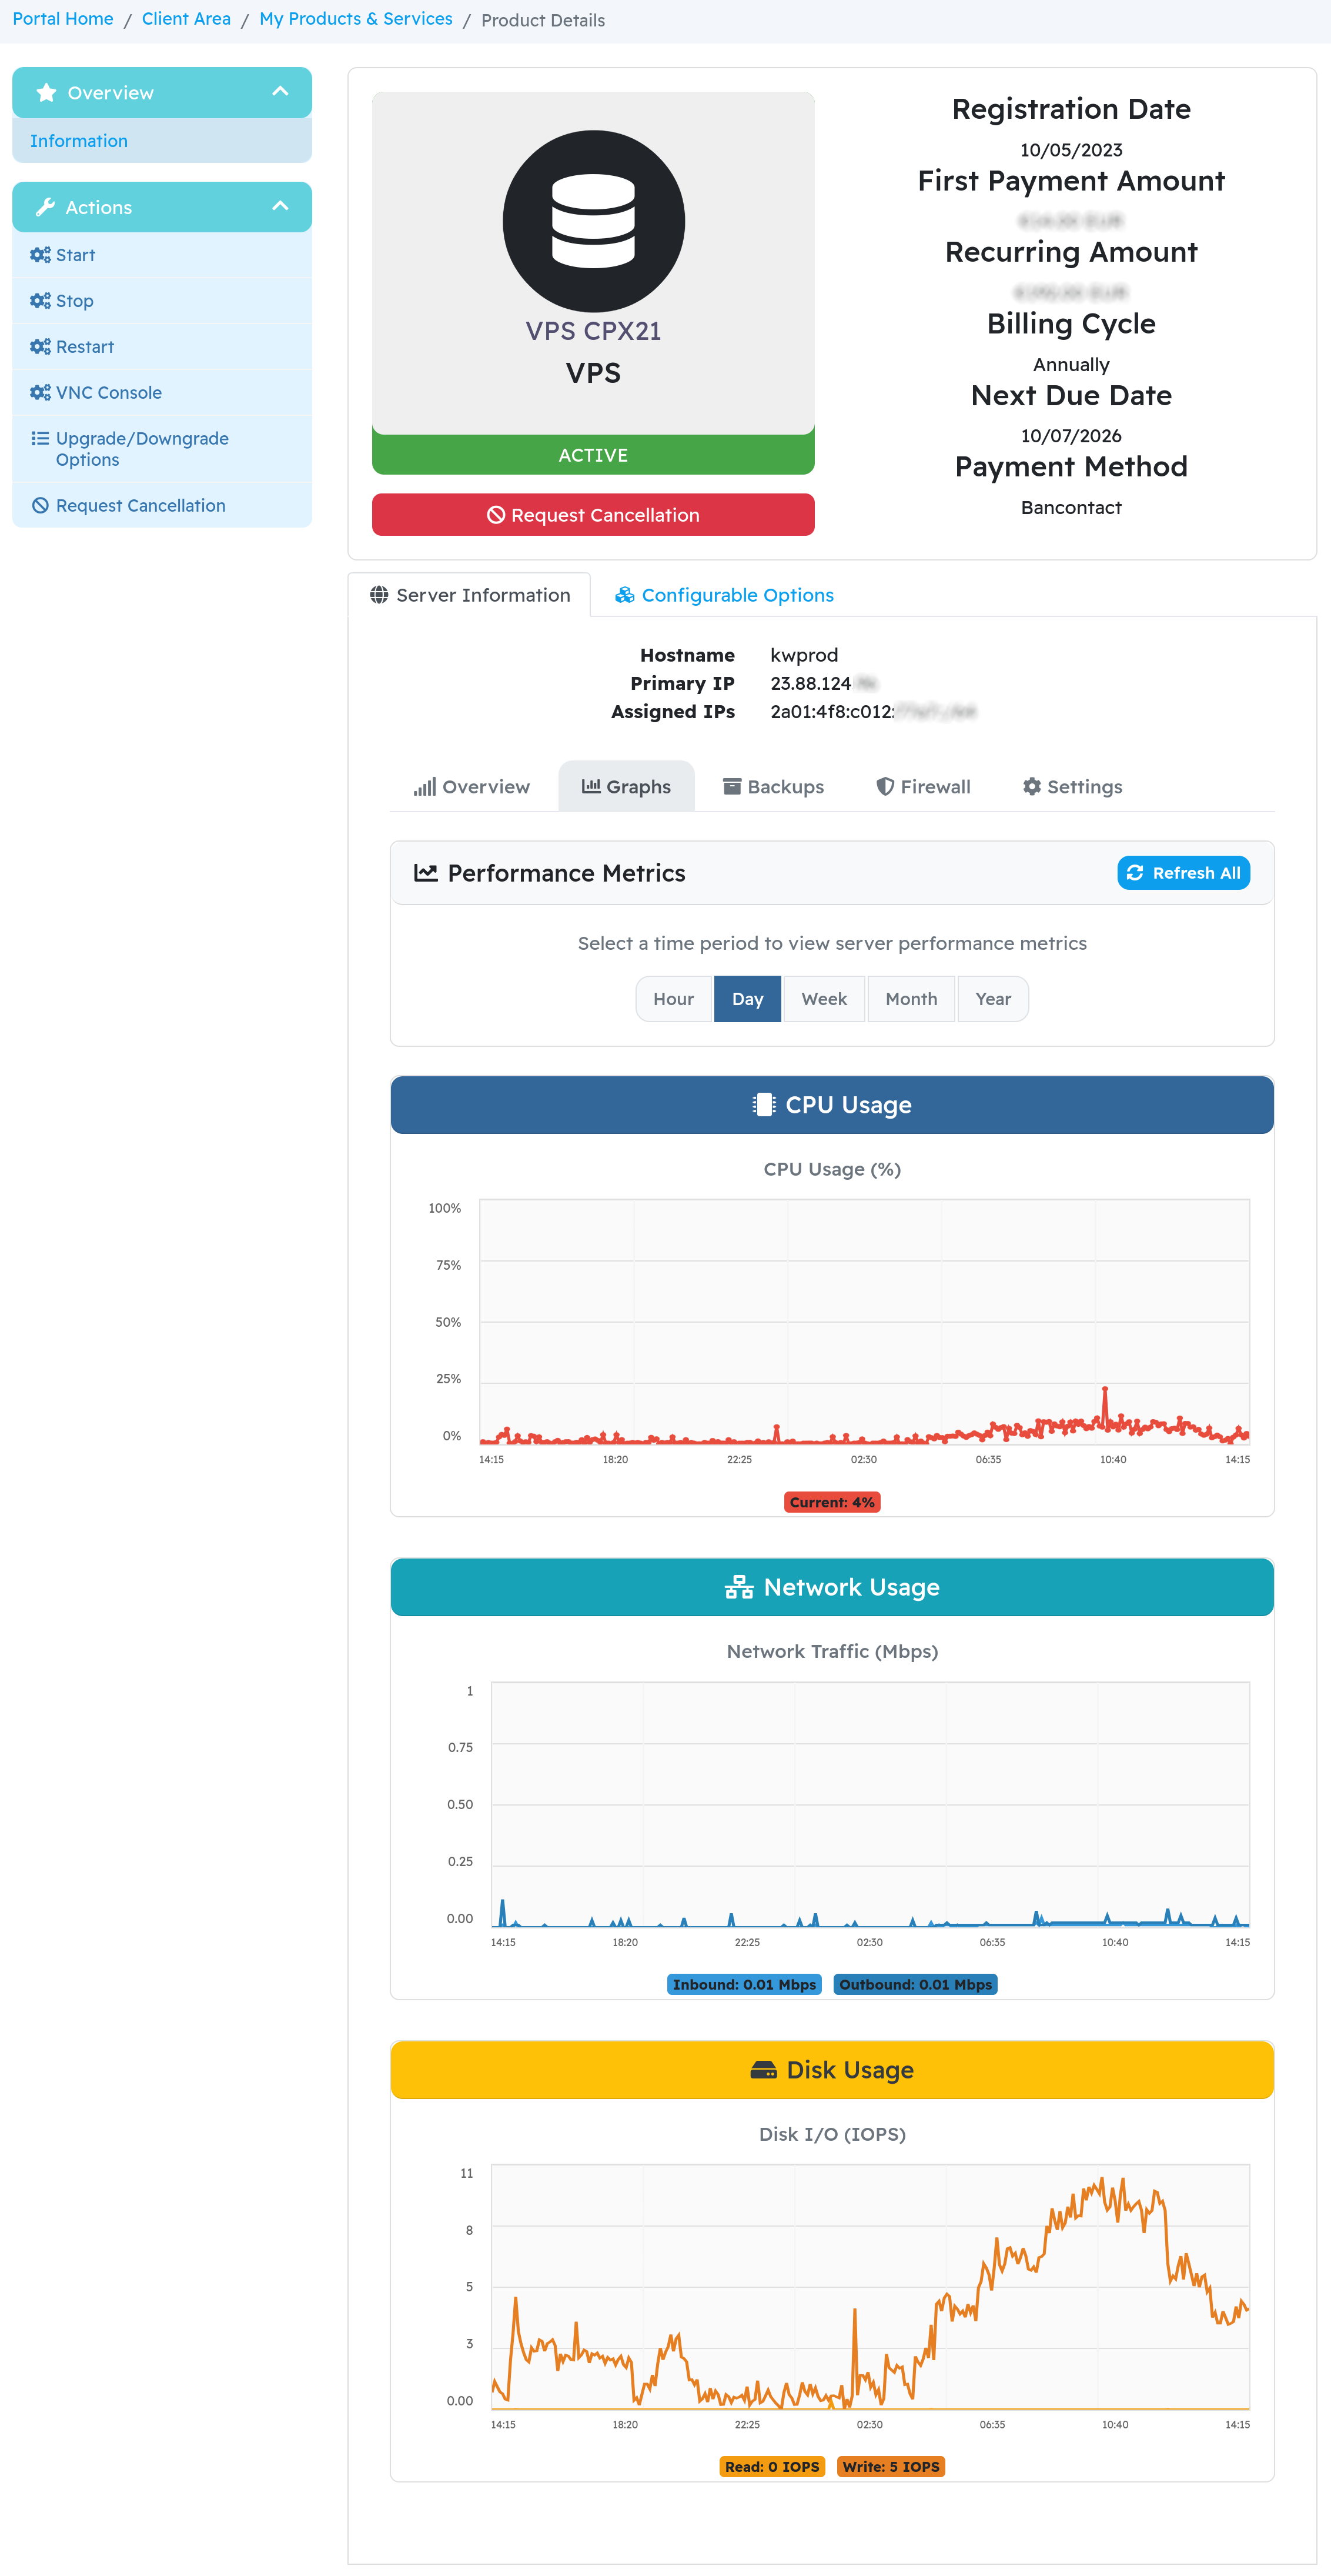The width and height of the screenshot is (1331, 2576).
Task: Click the VNC Console gears icon
Action: tap(40, 393)
